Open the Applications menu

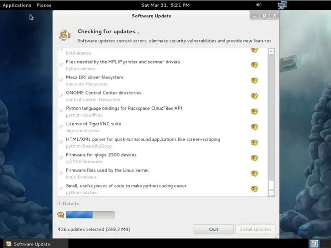17,5
